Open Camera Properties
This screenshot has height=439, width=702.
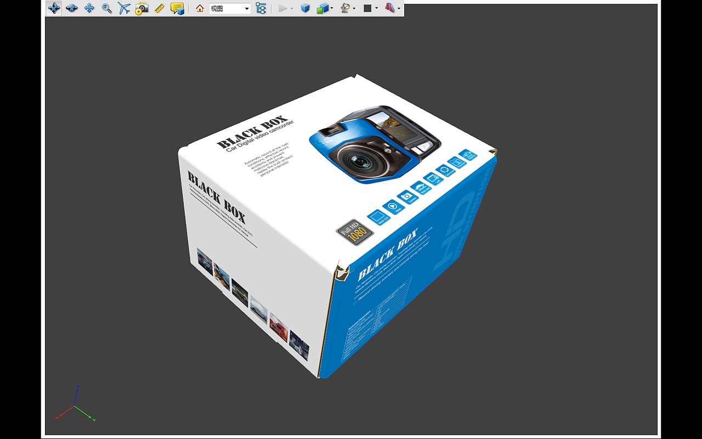(141, 8)
